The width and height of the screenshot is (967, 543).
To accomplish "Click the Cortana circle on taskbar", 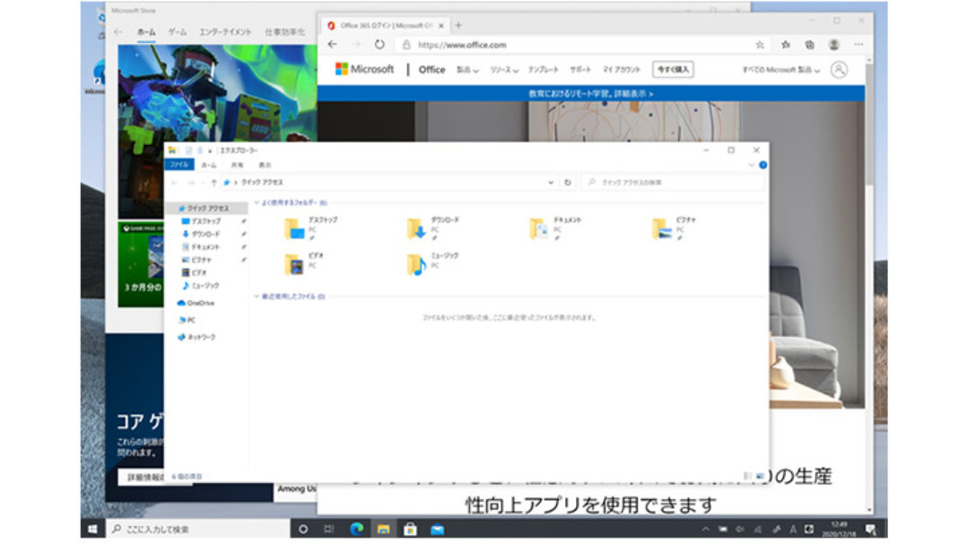I will (303, 530).
